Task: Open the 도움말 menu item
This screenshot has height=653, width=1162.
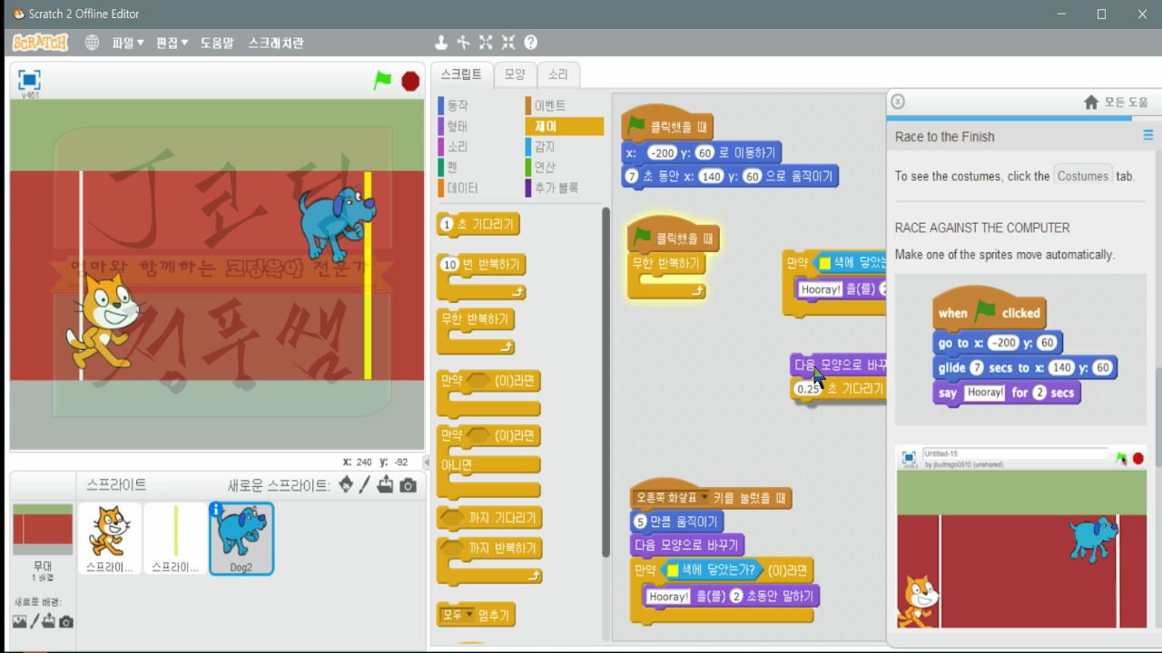Action: pos(217,43)
